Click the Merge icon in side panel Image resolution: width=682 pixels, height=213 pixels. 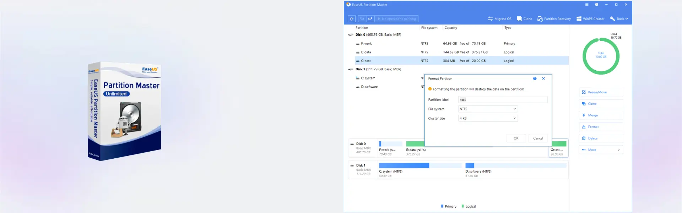(x=584, y=115)
